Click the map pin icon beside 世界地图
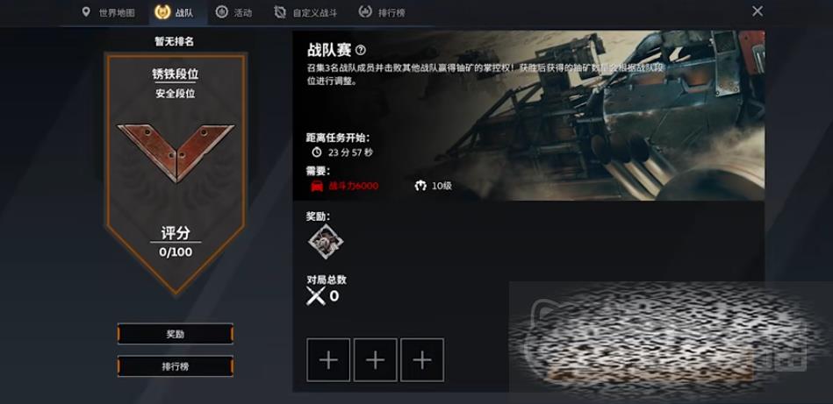This screenshot has height=404, width=833. [86, 11]
